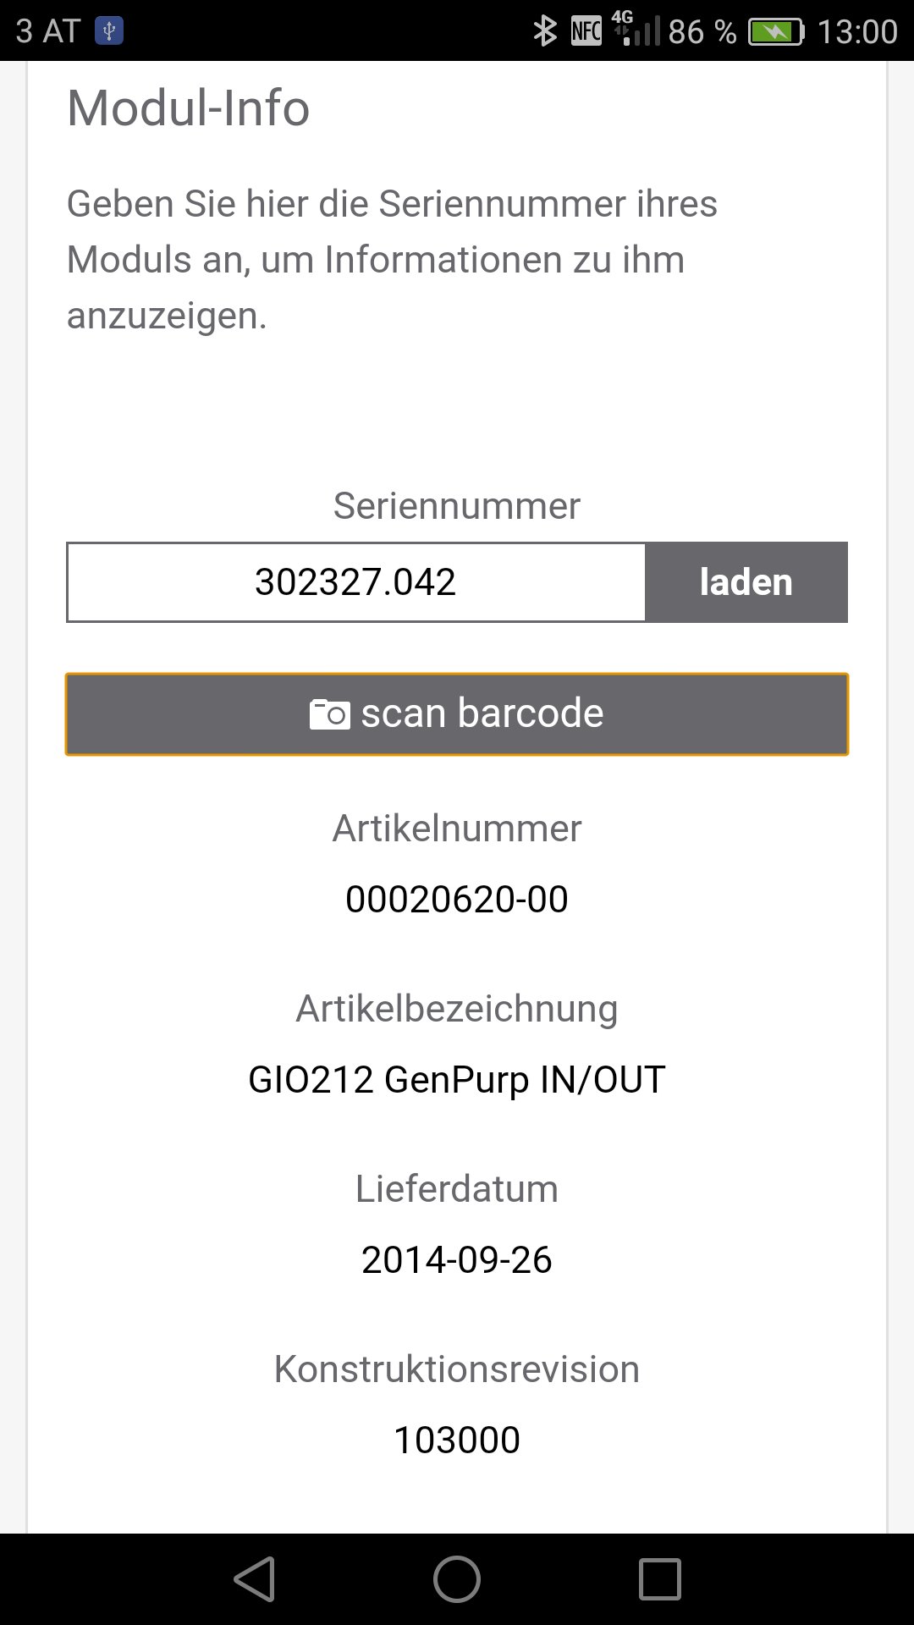Tap the 3 AT carrier label
The image size is (914, 1625).
[x=47, y=30]
